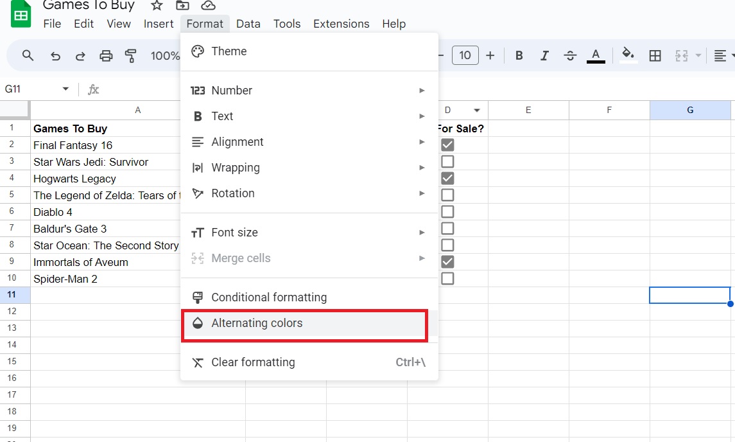Select the paint format roller icon
Image resolution: width=735 pixels, height=442 pixels.
point(131,56)
